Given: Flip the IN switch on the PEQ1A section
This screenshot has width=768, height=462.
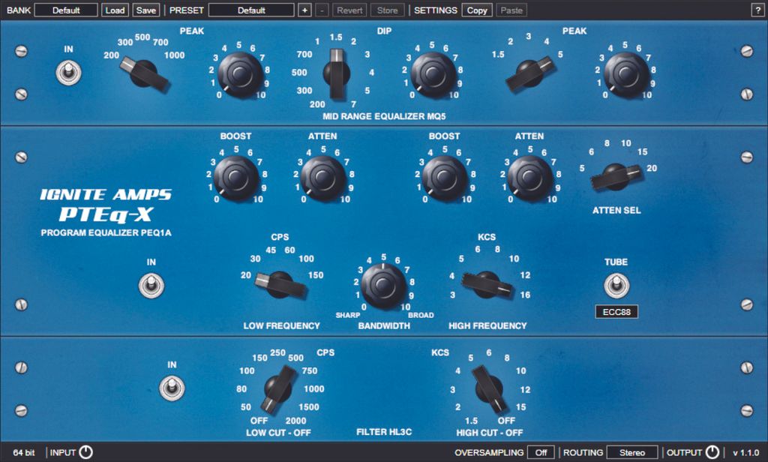Looking at the screenshot, I should point(151,285).
